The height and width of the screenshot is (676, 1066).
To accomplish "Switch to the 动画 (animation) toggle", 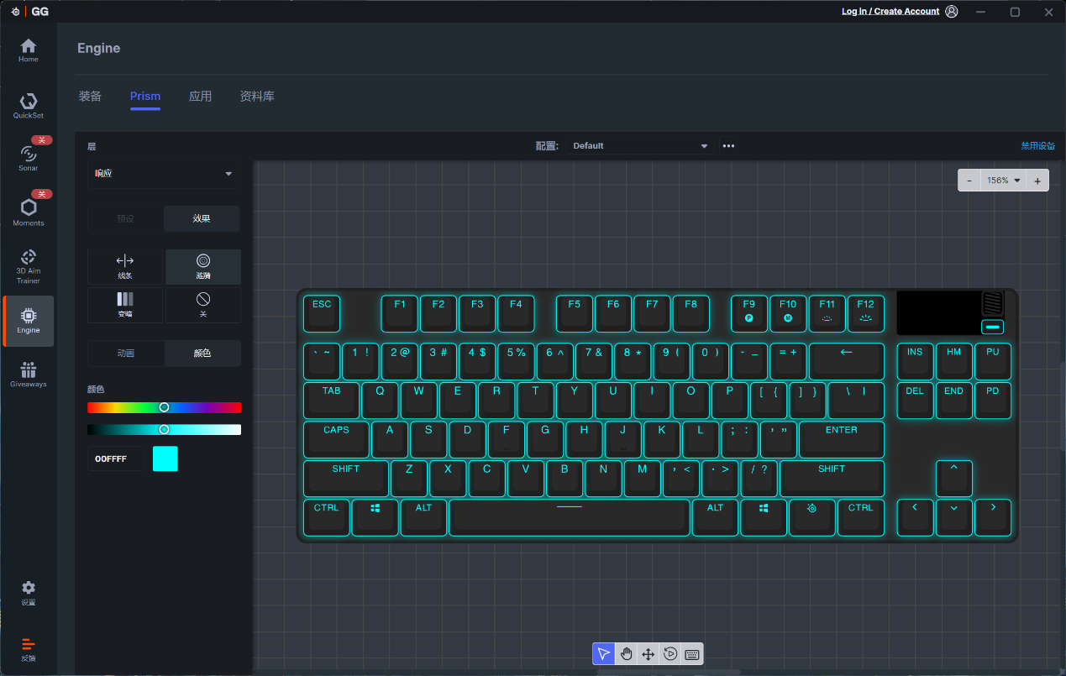I will pos(126,354).
